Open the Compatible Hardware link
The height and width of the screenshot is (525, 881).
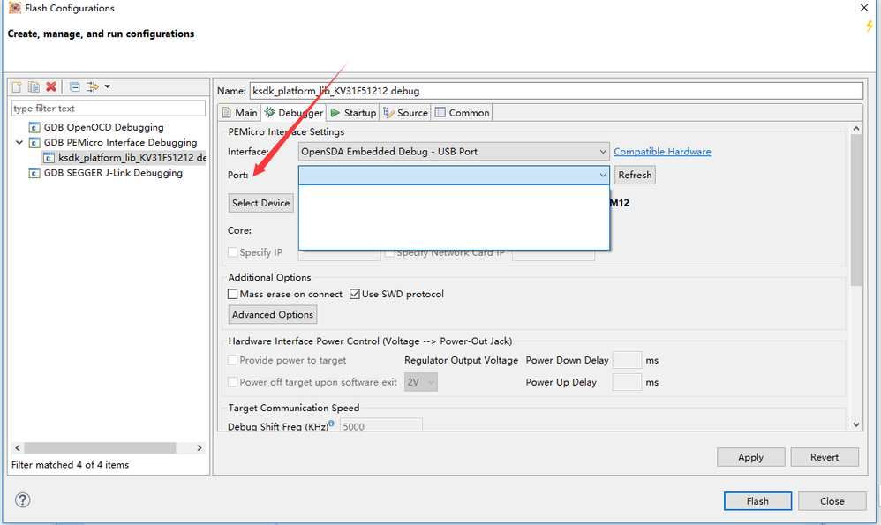coord(662,152)
